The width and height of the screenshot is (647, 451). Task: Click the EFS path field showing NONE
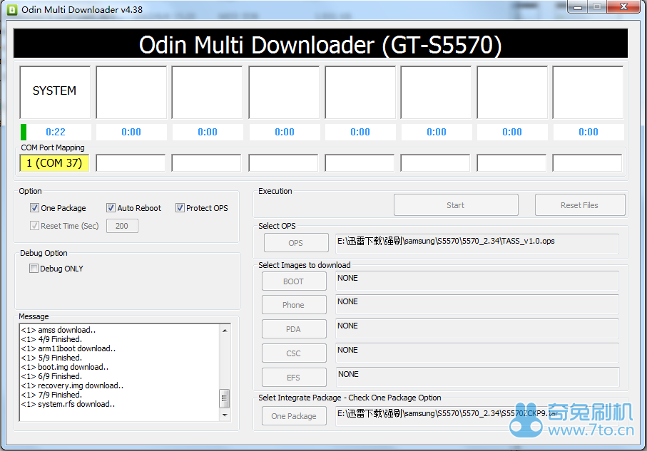click(477, 377)
